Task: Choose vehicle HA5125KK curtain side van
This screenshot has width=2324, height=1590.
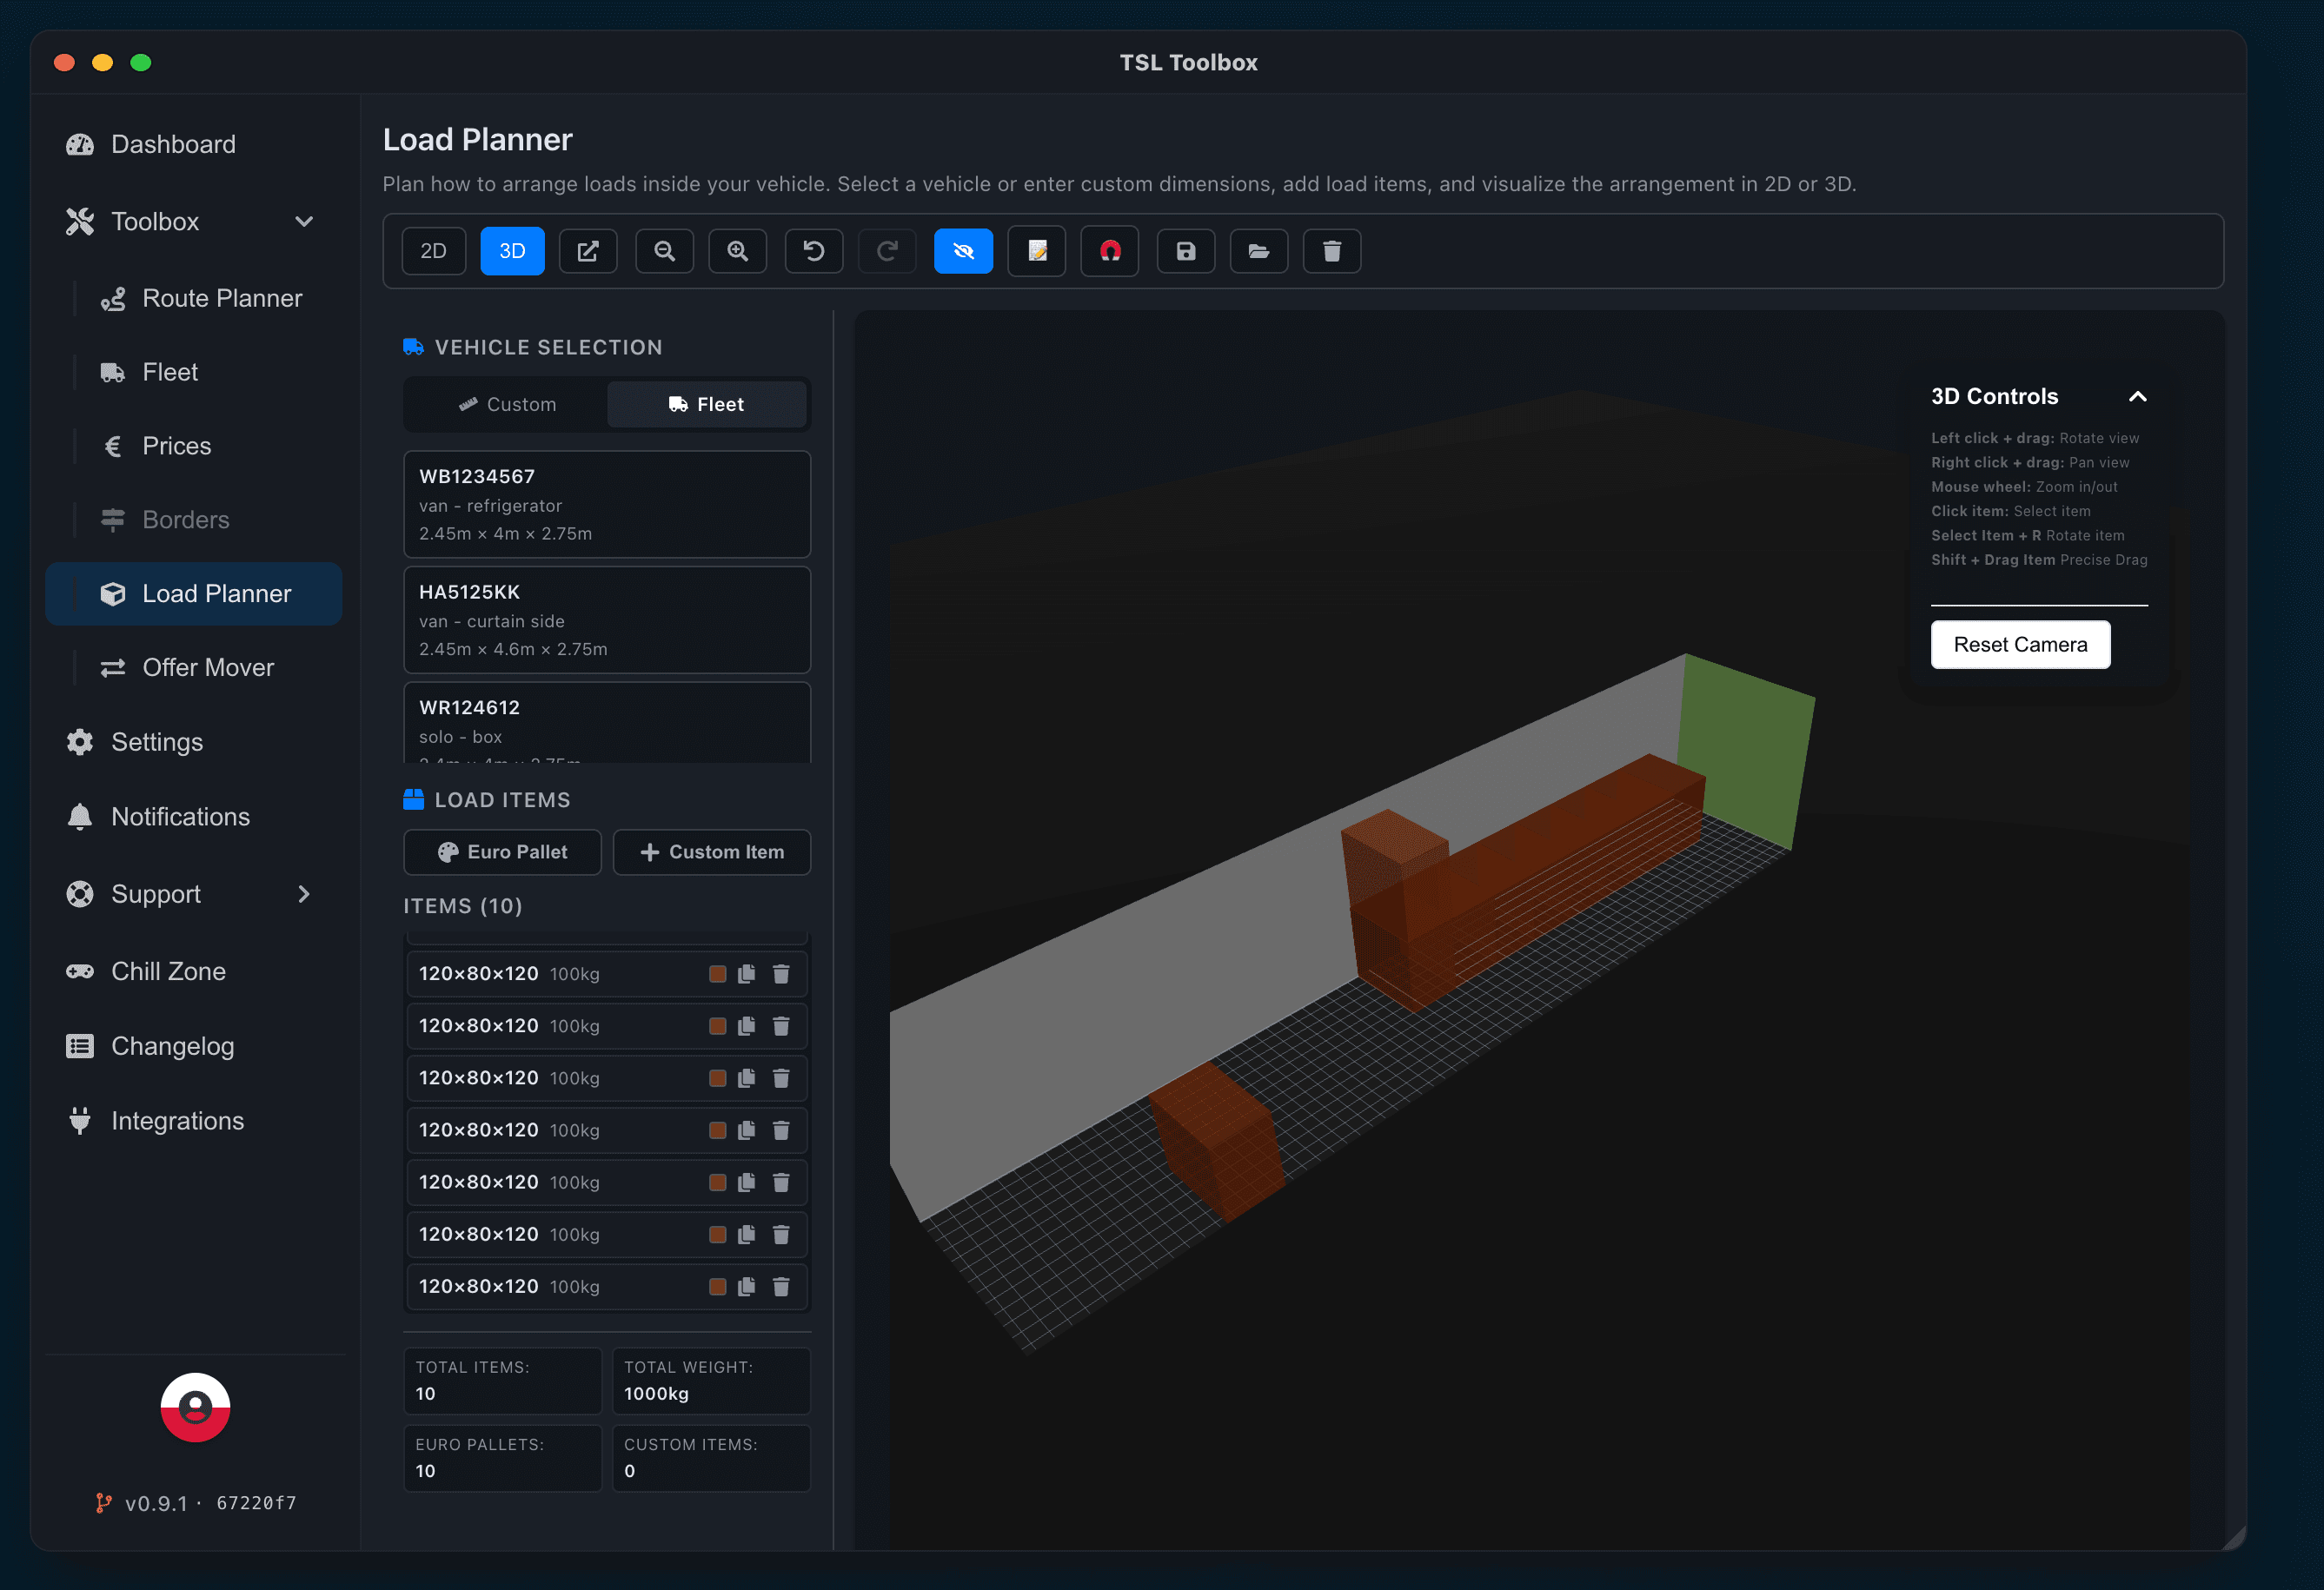Action: [x=607, y=620]
